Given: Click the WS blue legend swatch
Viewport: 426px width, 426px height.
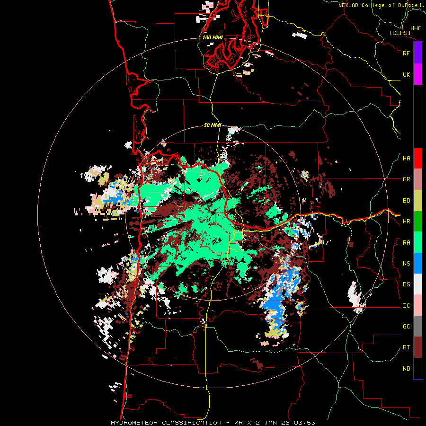Looking at the screenshot, I should point(418,263).
